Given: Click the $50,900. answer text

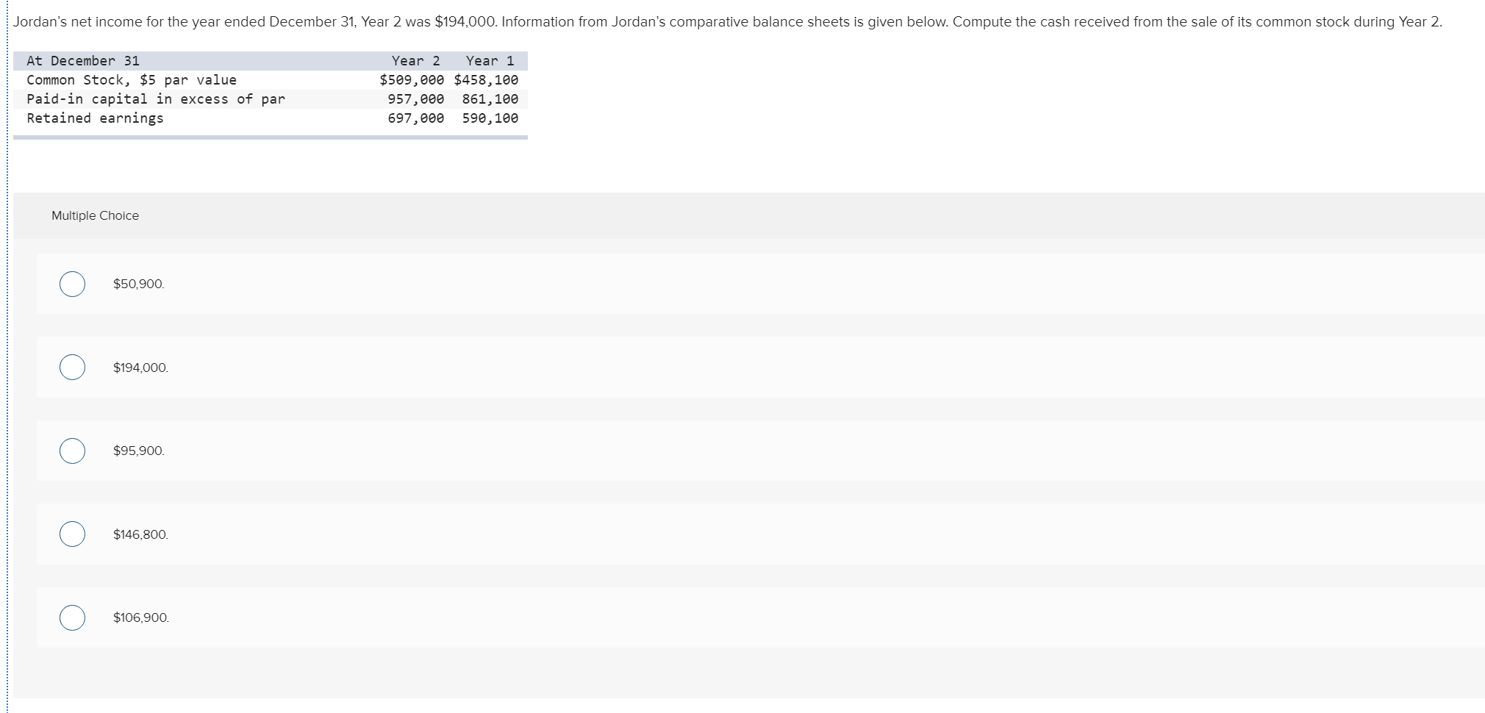Looking at the screenshot, I should [x=139, y=284].
